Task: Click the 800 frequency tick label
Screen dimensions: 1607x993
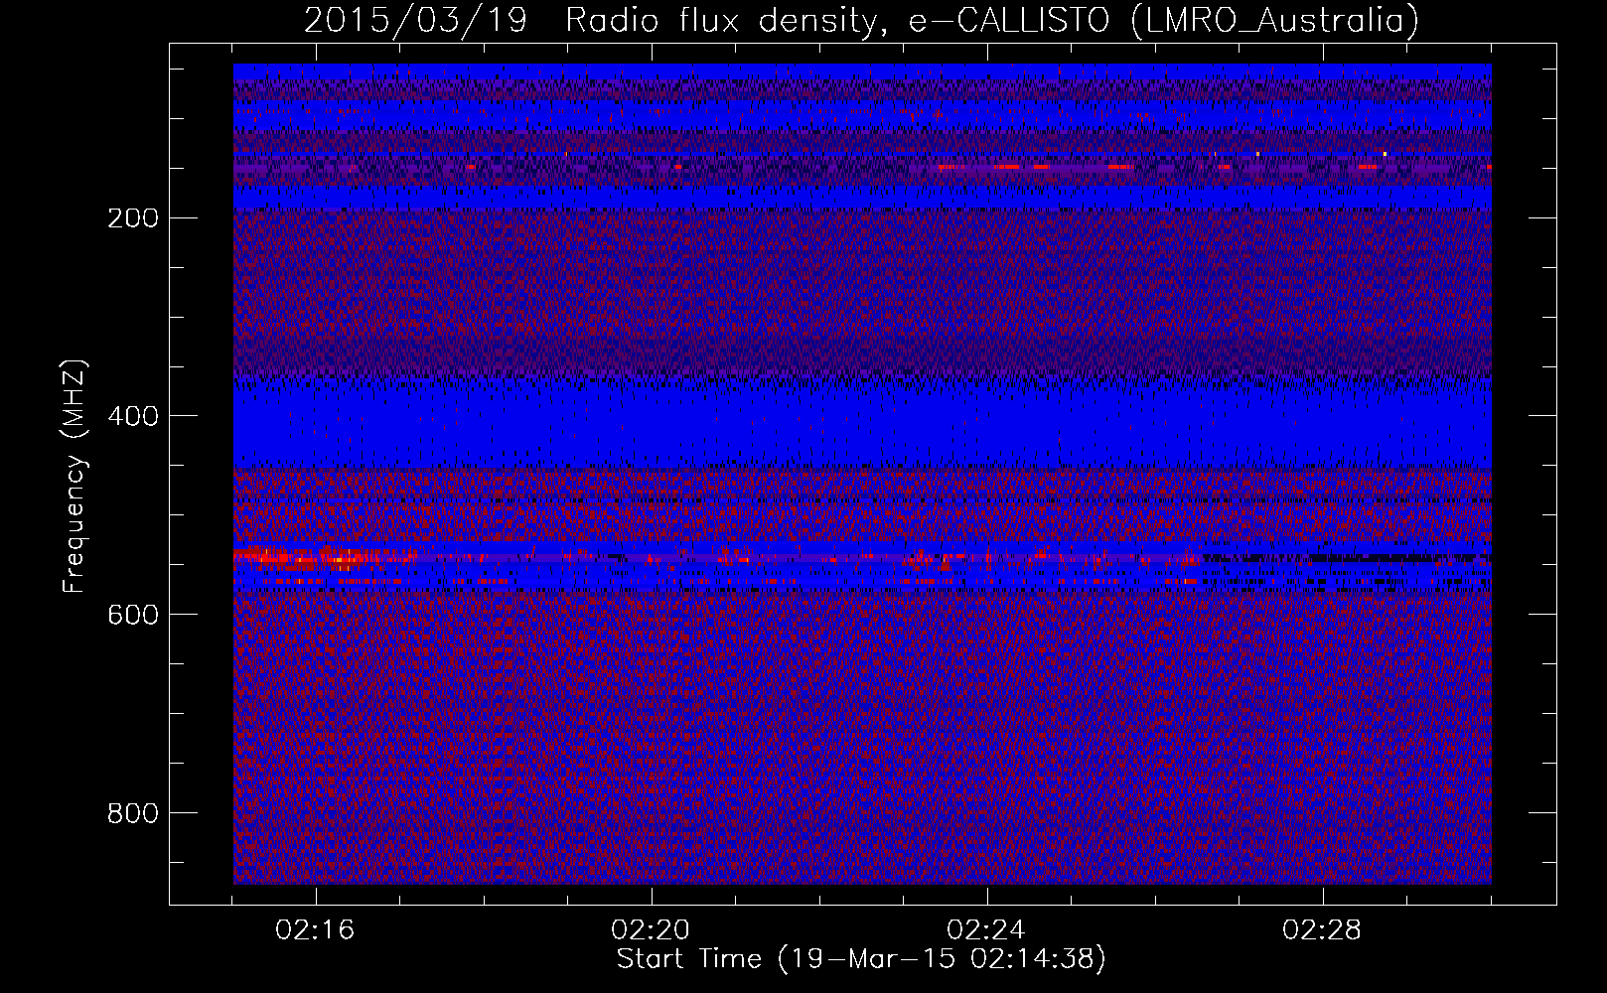Action: (x=132, y=813)
